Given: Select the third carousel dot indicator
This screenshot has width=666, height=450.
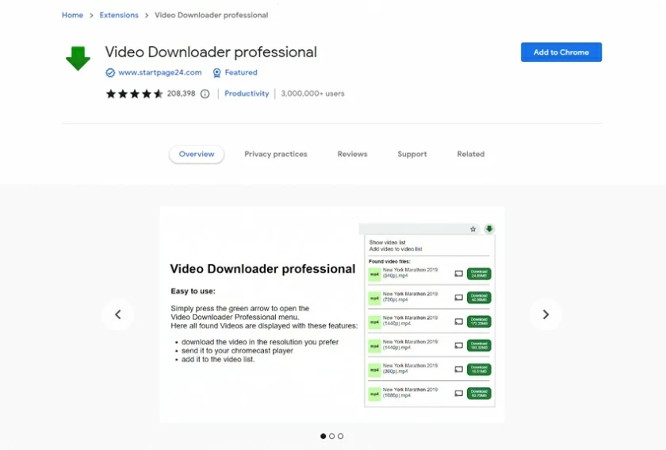Looking at the screenshot, I should [341, 436].
